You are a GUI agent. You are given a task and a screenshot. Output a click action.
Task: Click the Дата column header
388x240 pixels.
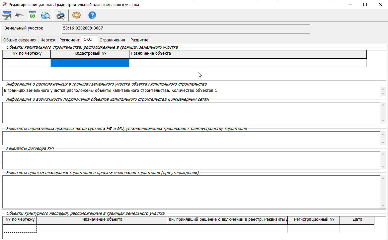click(x=357, y=219)
